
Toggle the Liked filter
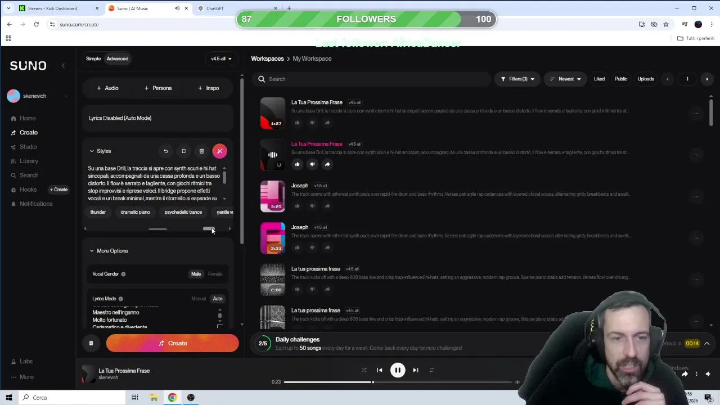point(599,79)
